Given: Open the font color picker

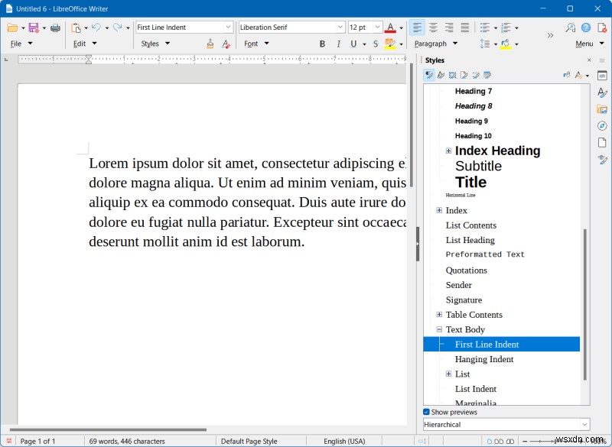Looking at the screenshot, I should pyautogui.click(x=400, y=27).
